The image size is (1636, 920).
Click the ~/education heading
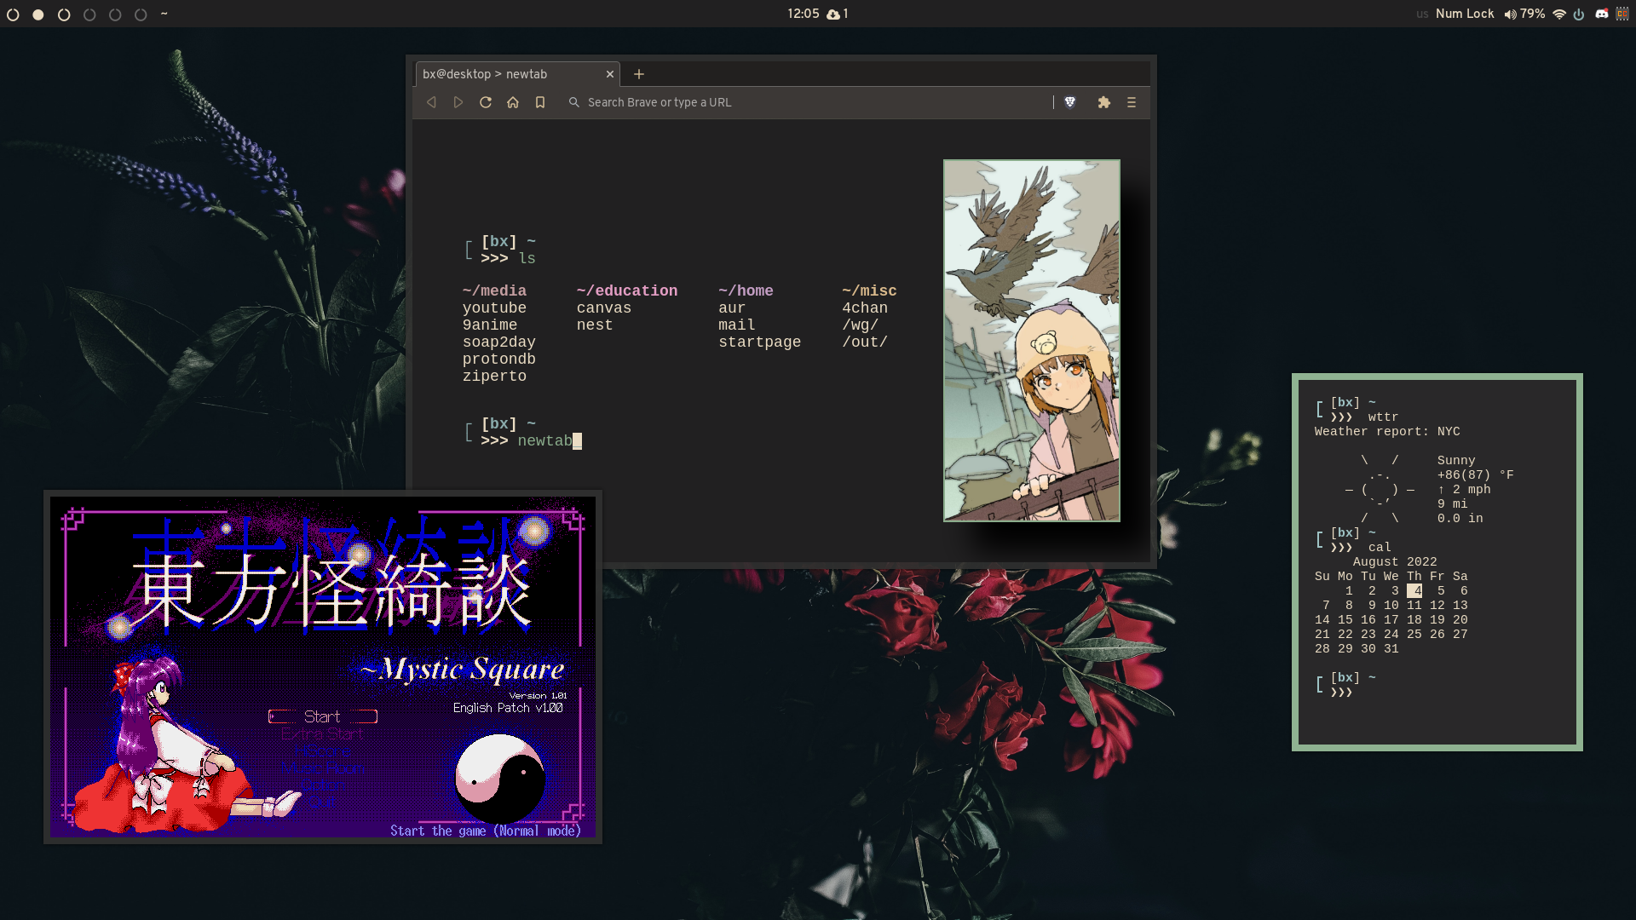click(627, 291)
